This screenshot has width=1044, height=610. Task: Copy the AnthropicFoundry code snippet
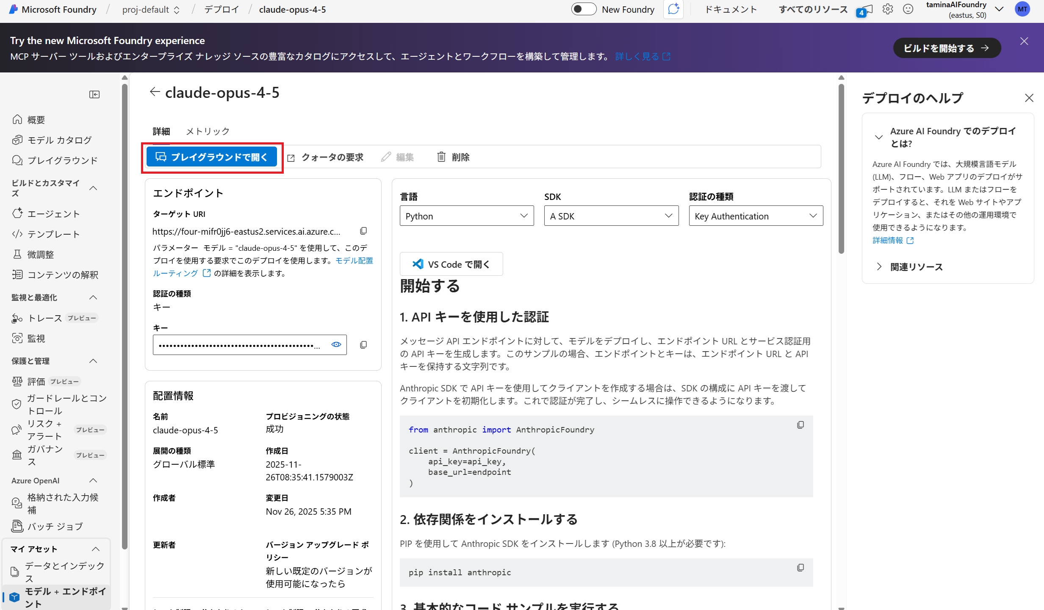(x=800, y=425)
